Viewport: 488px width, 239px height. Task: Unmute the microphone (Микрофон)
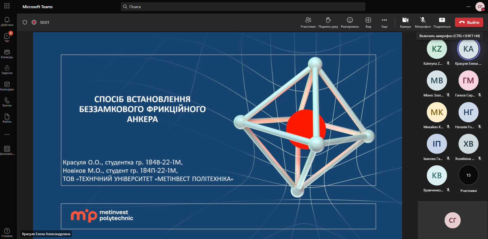pyautogui.click(x=422, y=22)
